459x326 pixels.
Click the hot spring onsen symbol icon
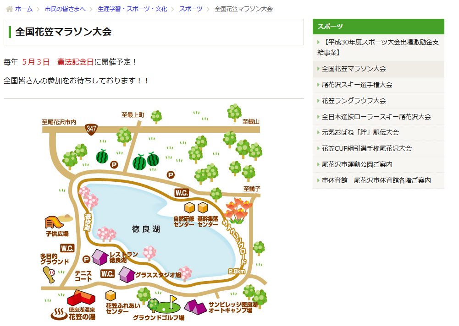(59, 314)
